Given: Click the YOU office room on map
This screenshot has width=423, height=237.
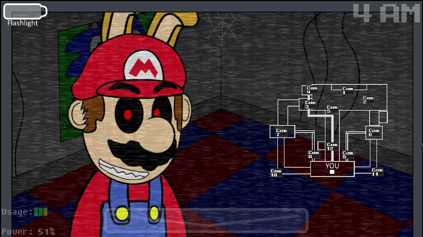Looking at the screenshot, I should pyautogui.click(x=332, y=169).
